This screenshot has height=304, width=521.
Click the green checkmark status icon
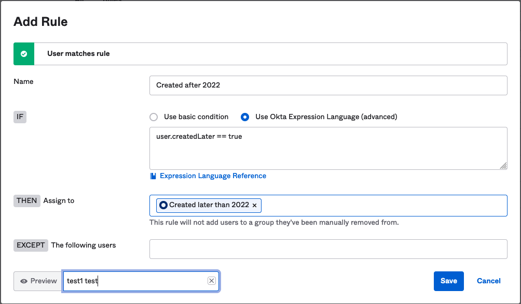[24, 54]
